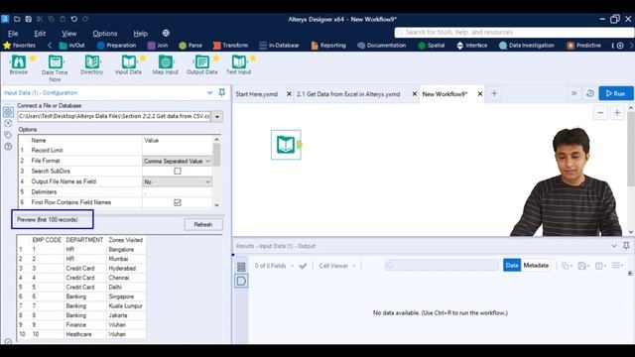This screenshot has width=635, height=357.
Task: Open the Preparation tool category
Action: [117, 46]
